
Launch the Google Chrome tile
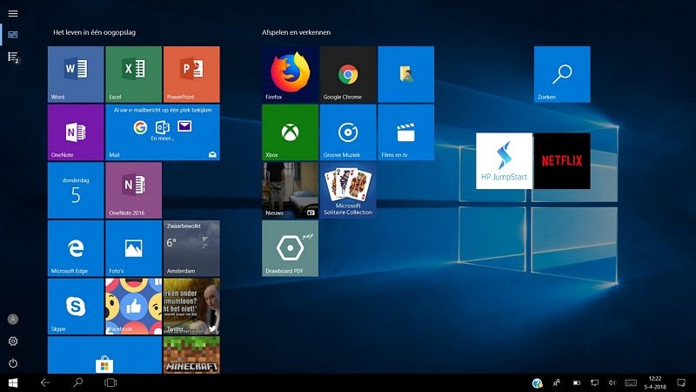pos(348,74)
